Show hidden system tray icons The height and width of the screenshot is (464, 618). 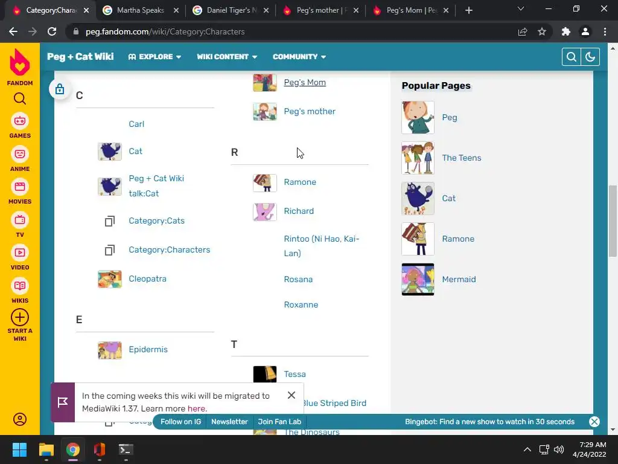(x=527, y=449)
